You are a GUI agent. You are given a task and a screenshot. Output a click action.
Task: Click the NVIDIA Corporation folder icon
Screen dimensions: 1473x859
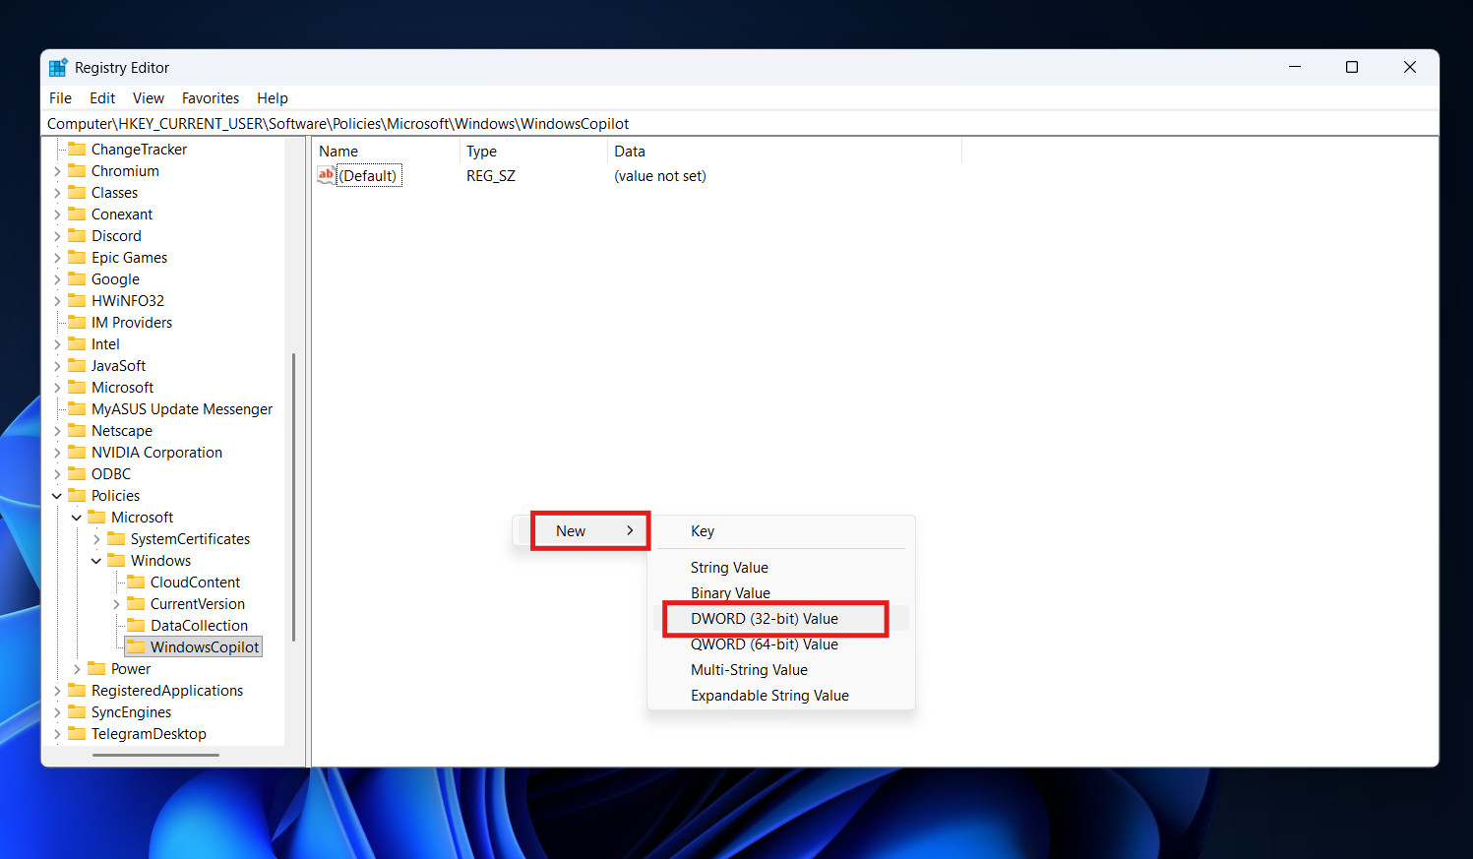pos(77,453)
